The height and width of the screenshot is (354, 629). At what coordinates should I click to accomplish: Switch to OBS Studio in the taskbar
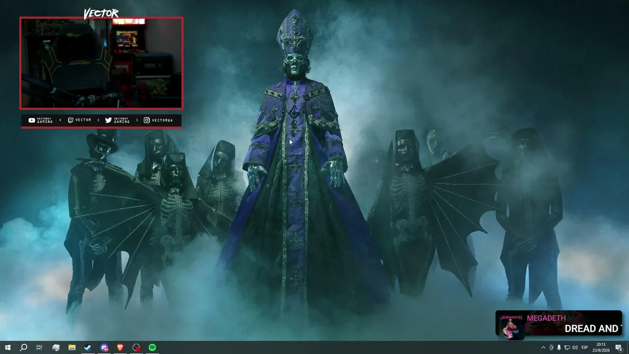pyautogui.click(x=136, y=348)
